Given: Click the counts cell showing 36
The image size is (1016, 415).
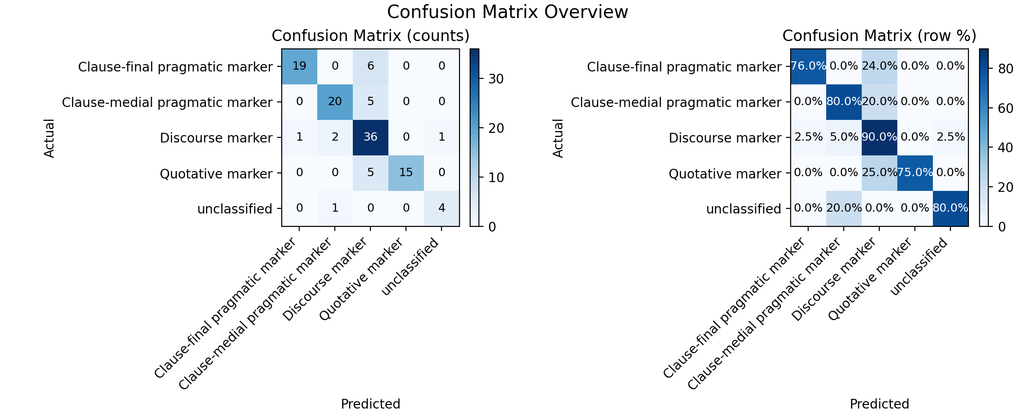Looking at the screenshot, I should coord(370,137).
